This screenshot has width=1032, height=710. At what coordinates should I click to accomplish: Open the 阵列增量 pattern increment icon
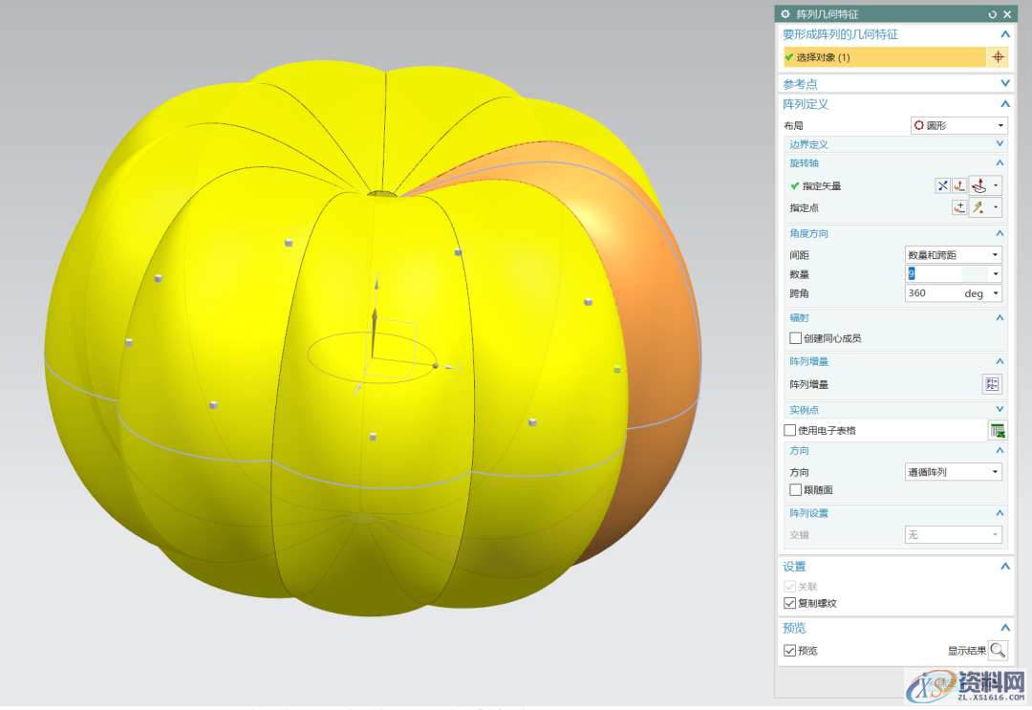click(992, 384)
